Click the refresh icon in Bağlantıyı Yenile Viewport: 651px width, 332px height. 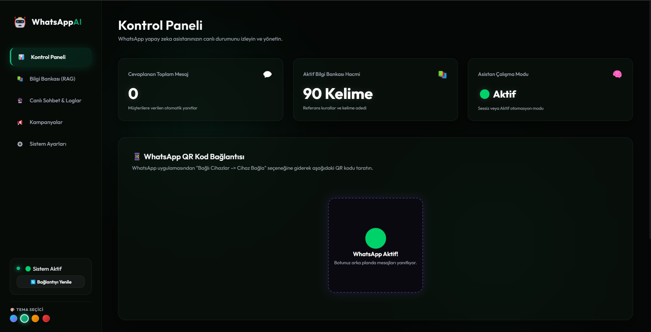[x=33, y=282]
